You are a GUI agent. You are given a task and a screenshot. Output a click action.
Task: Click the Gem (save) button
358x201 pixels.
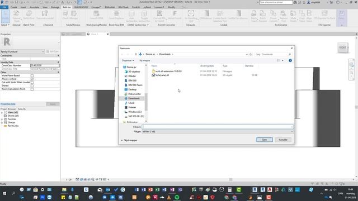pos(265,140)
